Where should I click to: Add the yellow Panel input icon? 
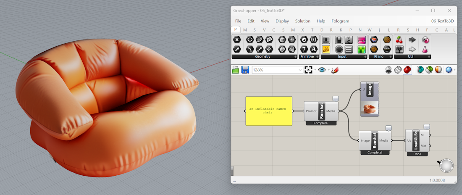(x=326, y=49)
